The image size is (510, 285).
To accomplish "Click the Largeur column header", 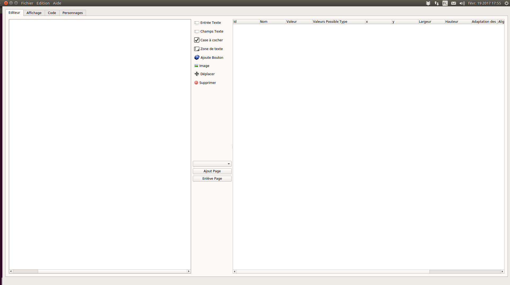I will [x=431, y=22].
